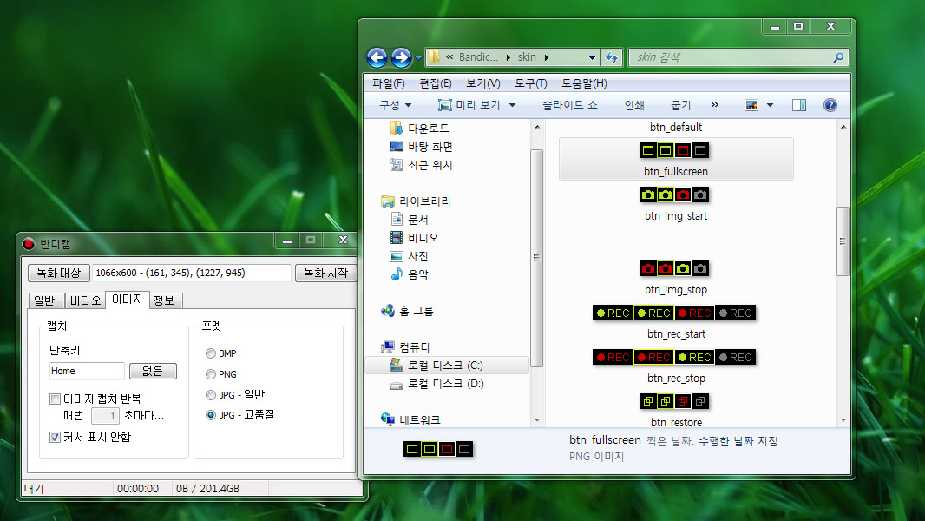Go back in the Explorer window
Screen dimensions: 925x521
[377, 58]
